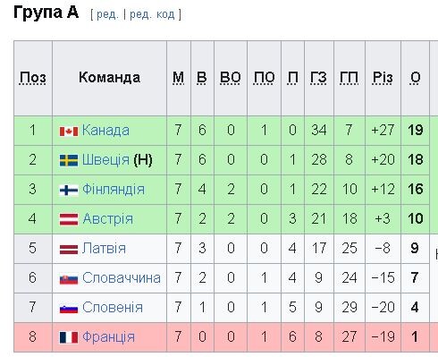Click the 'ред.' edit section link

[107, 14]
